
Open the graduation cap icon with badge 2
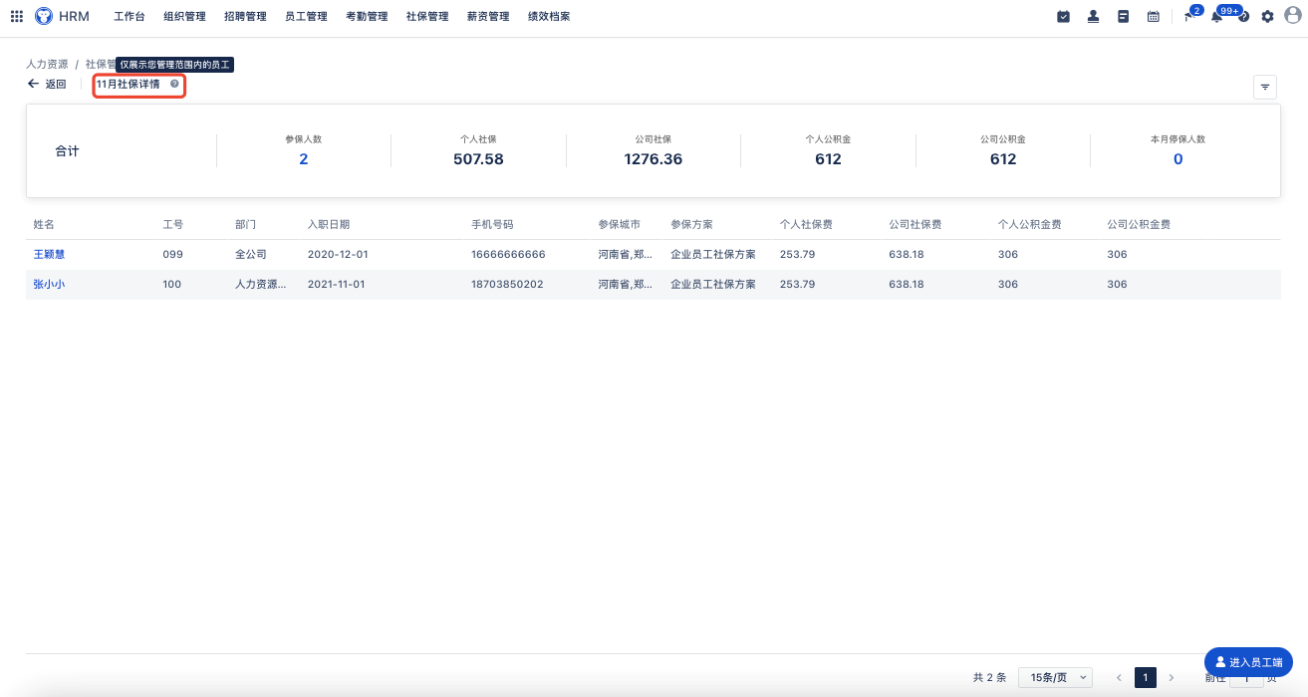(1189, 15)
